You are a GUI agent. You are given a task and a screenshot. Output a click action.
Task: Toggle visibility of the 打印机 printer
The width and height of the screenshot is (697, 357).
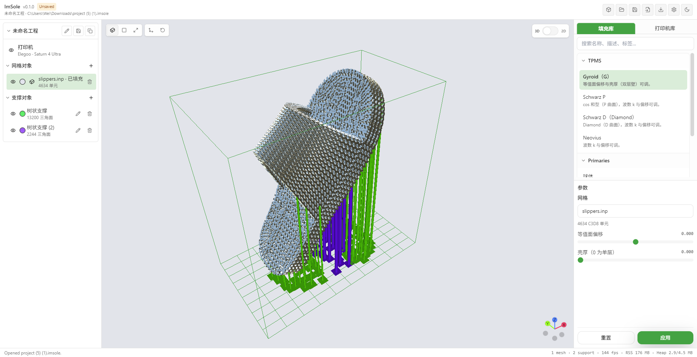11,50
